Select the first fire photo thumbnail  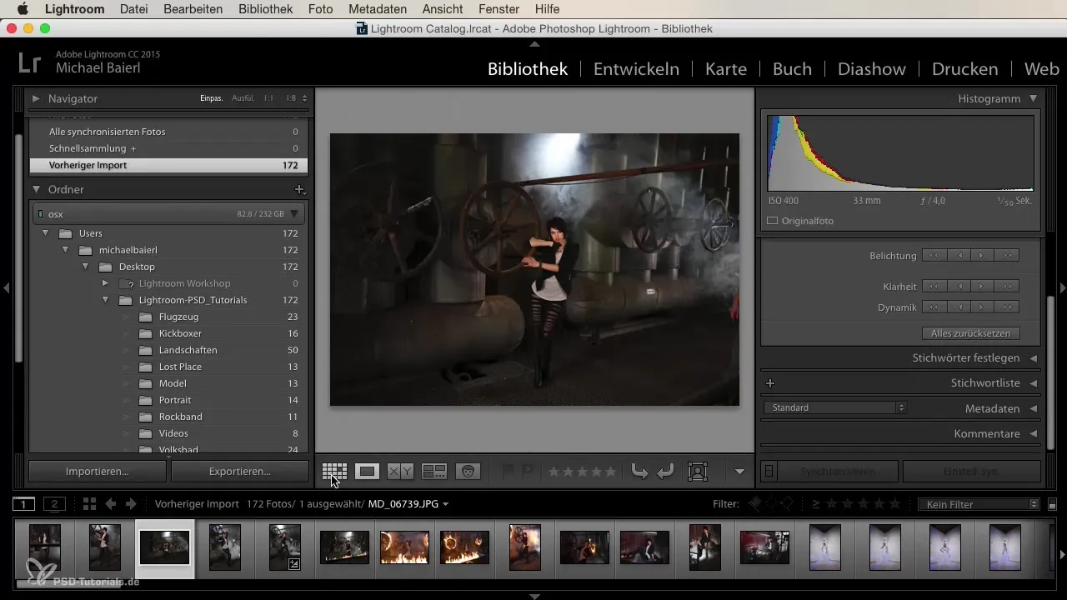point(404,547)
